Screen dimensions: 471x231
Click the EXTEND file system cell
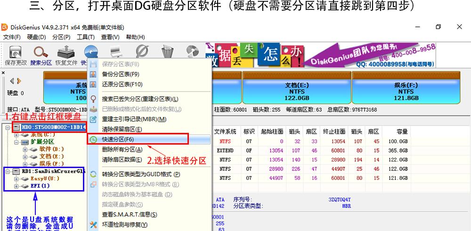pos(225,151)
